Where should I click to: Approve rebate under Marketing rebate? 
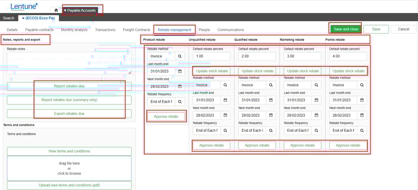(303, 145)
